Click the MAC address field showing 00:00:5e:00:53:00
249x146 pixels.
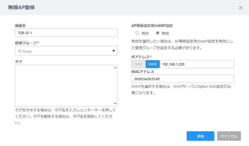183,79
